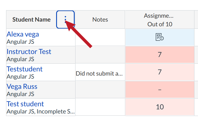Click Instructor Test's empty Notes cell

[100, 55]
